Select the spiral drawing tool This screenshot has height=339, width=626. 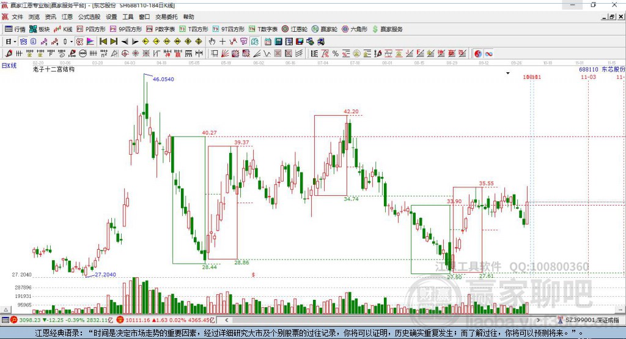tap(62, 54)
